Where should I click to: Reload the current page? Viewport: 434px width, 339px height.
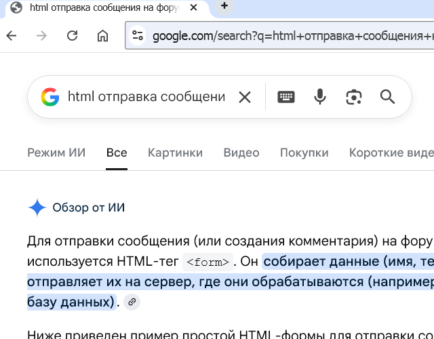coord(73,36)
